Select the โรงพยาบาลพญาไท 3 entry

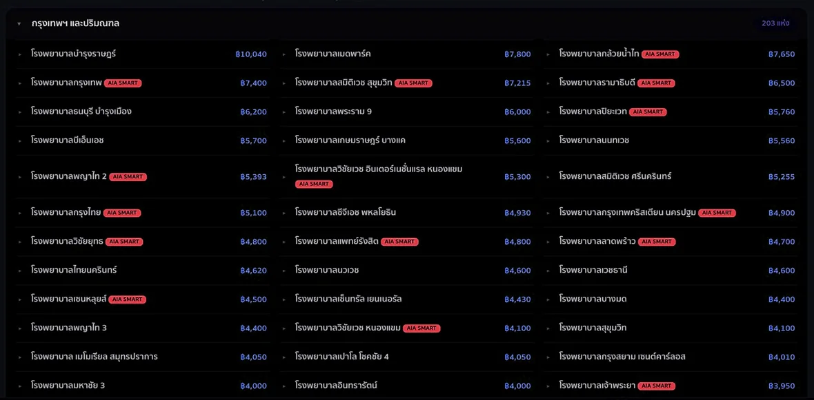[68, 328]
